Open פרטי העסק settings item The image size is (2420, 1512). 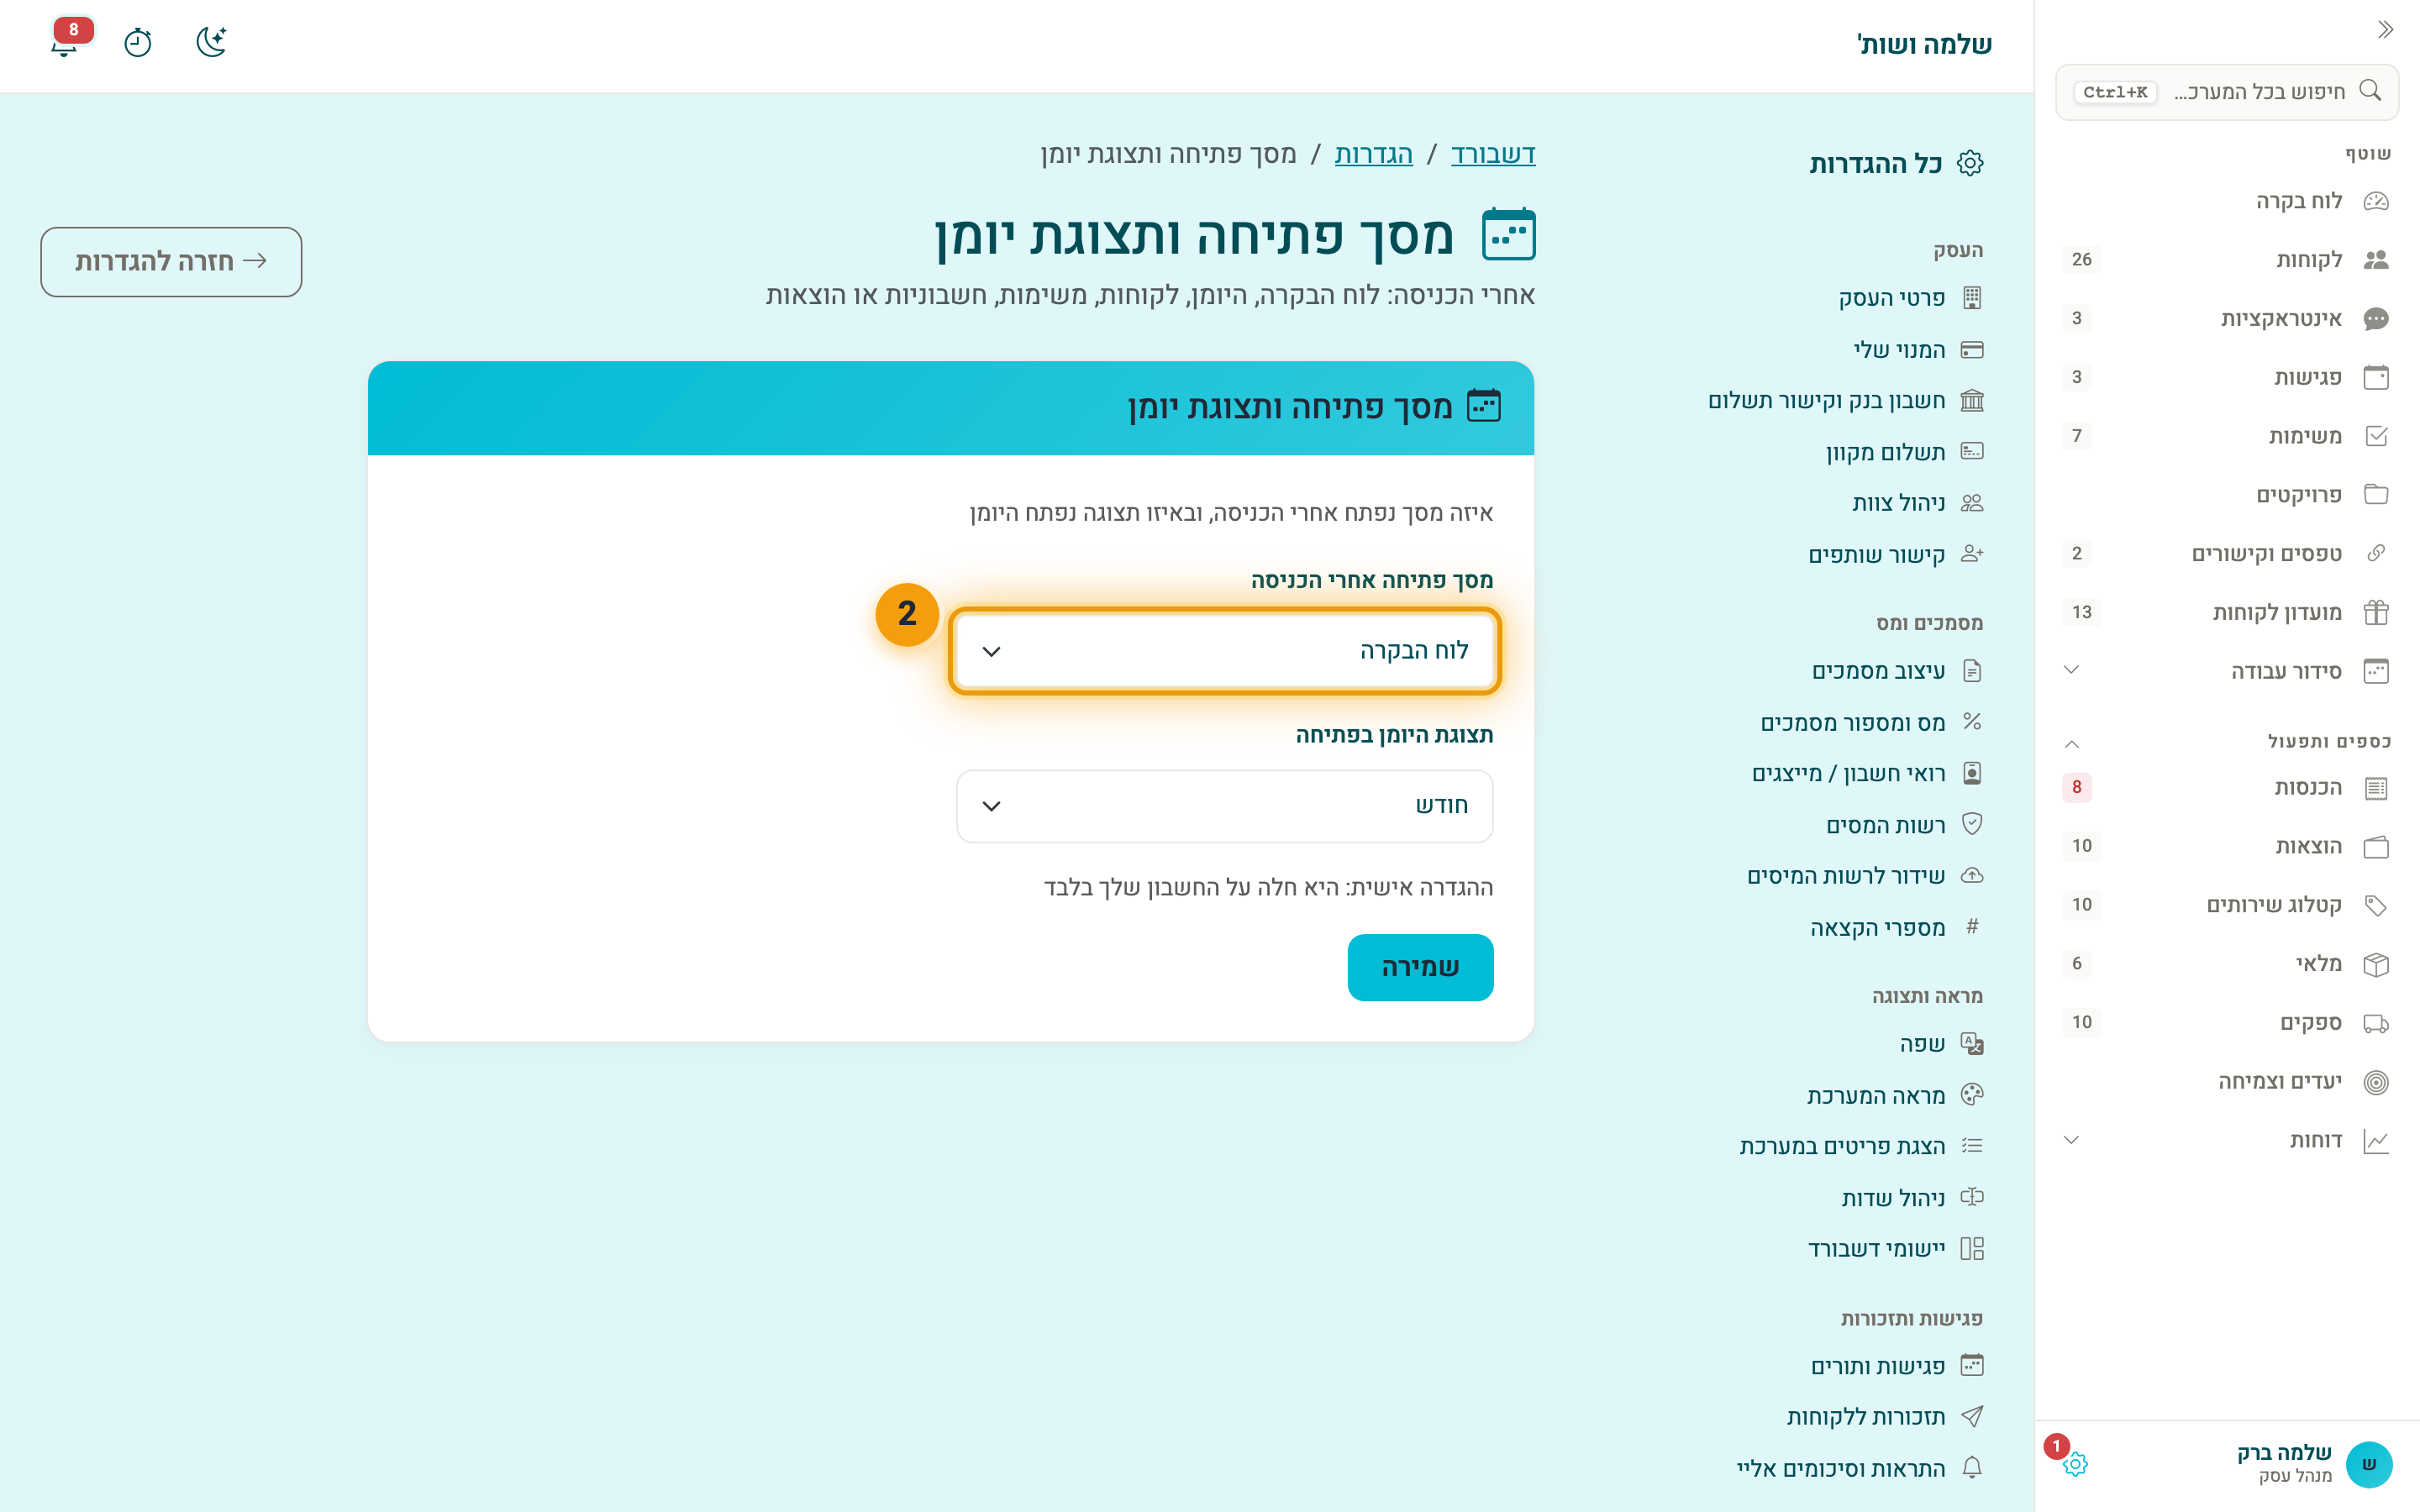pos(1910,298)
